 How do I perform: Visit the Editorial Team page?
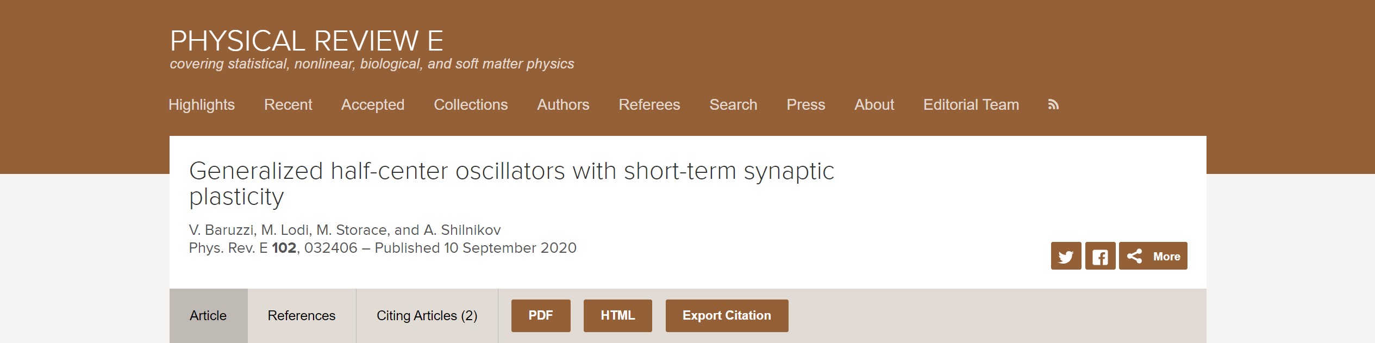point(971,105)
